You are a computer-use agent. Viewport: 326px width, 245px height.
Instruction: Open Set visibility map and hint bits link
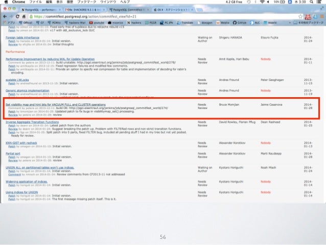coord(56,104)
